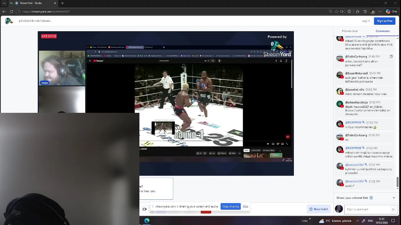This screenshot has width=401, height=225.
Task: Select the Kaikki chip in shared YouTube
Action: coord(246,151)
